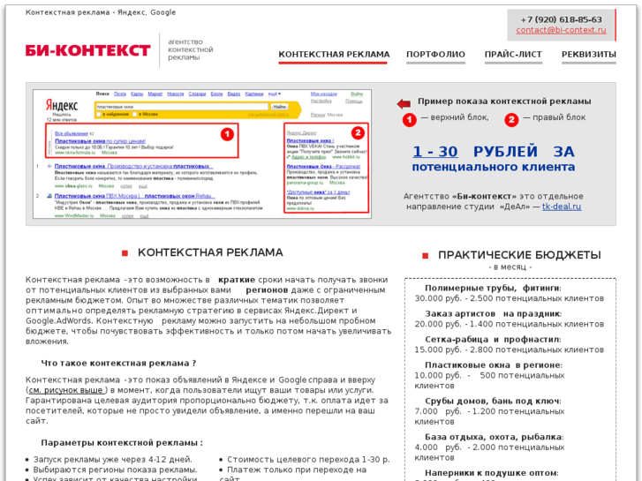This screenshot has width=642, height=481.
Task: Click "База отдыха, охота, рыбалка" budget entry
Action: 495,437
